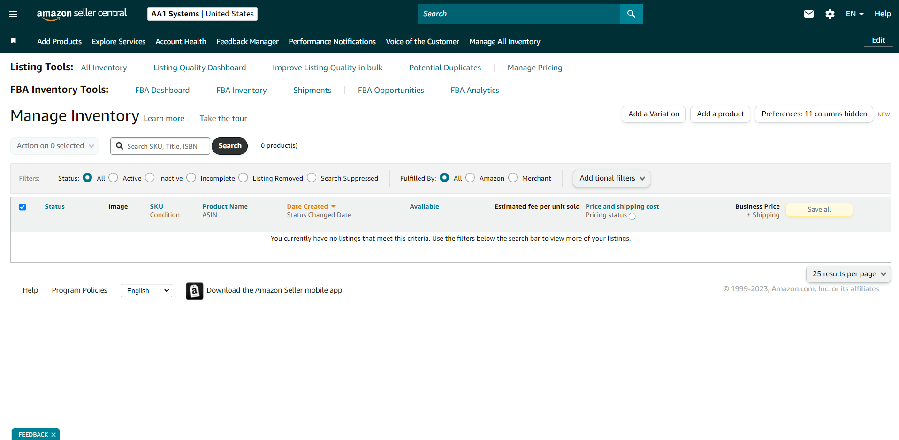The width and height of the screenshot is (899, 440).
Task: Select Fulfilled By Amazon filter
Action: pos(470,178)
